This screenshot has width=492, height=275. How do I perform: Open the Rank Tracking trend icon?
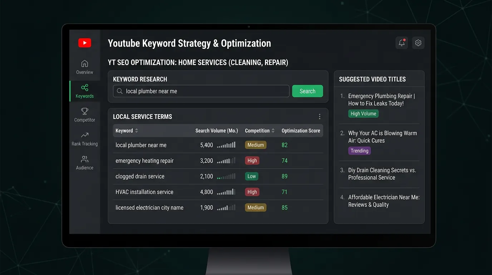coord(85,135)
